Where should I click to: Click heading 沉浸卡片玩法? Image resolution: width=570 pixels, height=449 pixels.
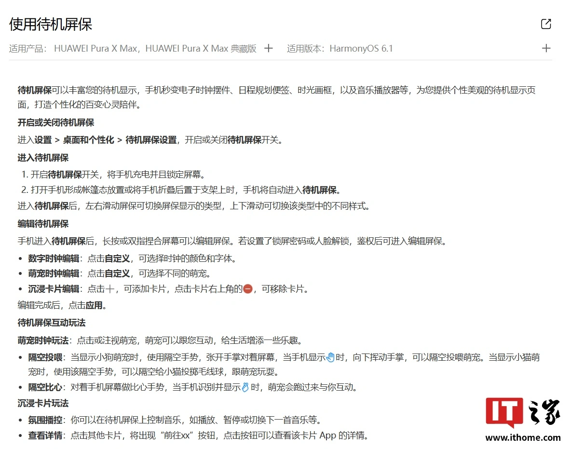tap(43, 403)
